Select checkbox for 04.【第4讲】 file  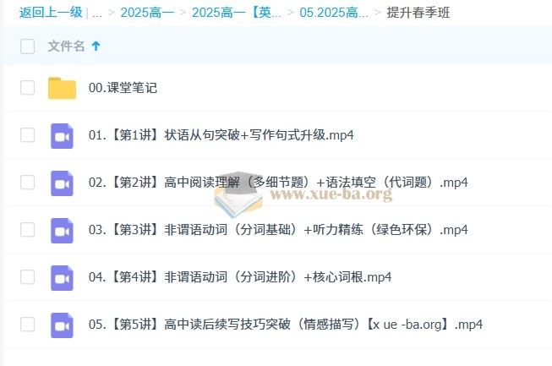[27, 277]
